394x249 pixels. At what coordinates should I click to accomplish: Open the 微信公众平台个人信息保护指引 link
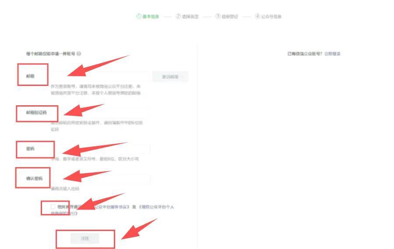(x=156, y=207)
